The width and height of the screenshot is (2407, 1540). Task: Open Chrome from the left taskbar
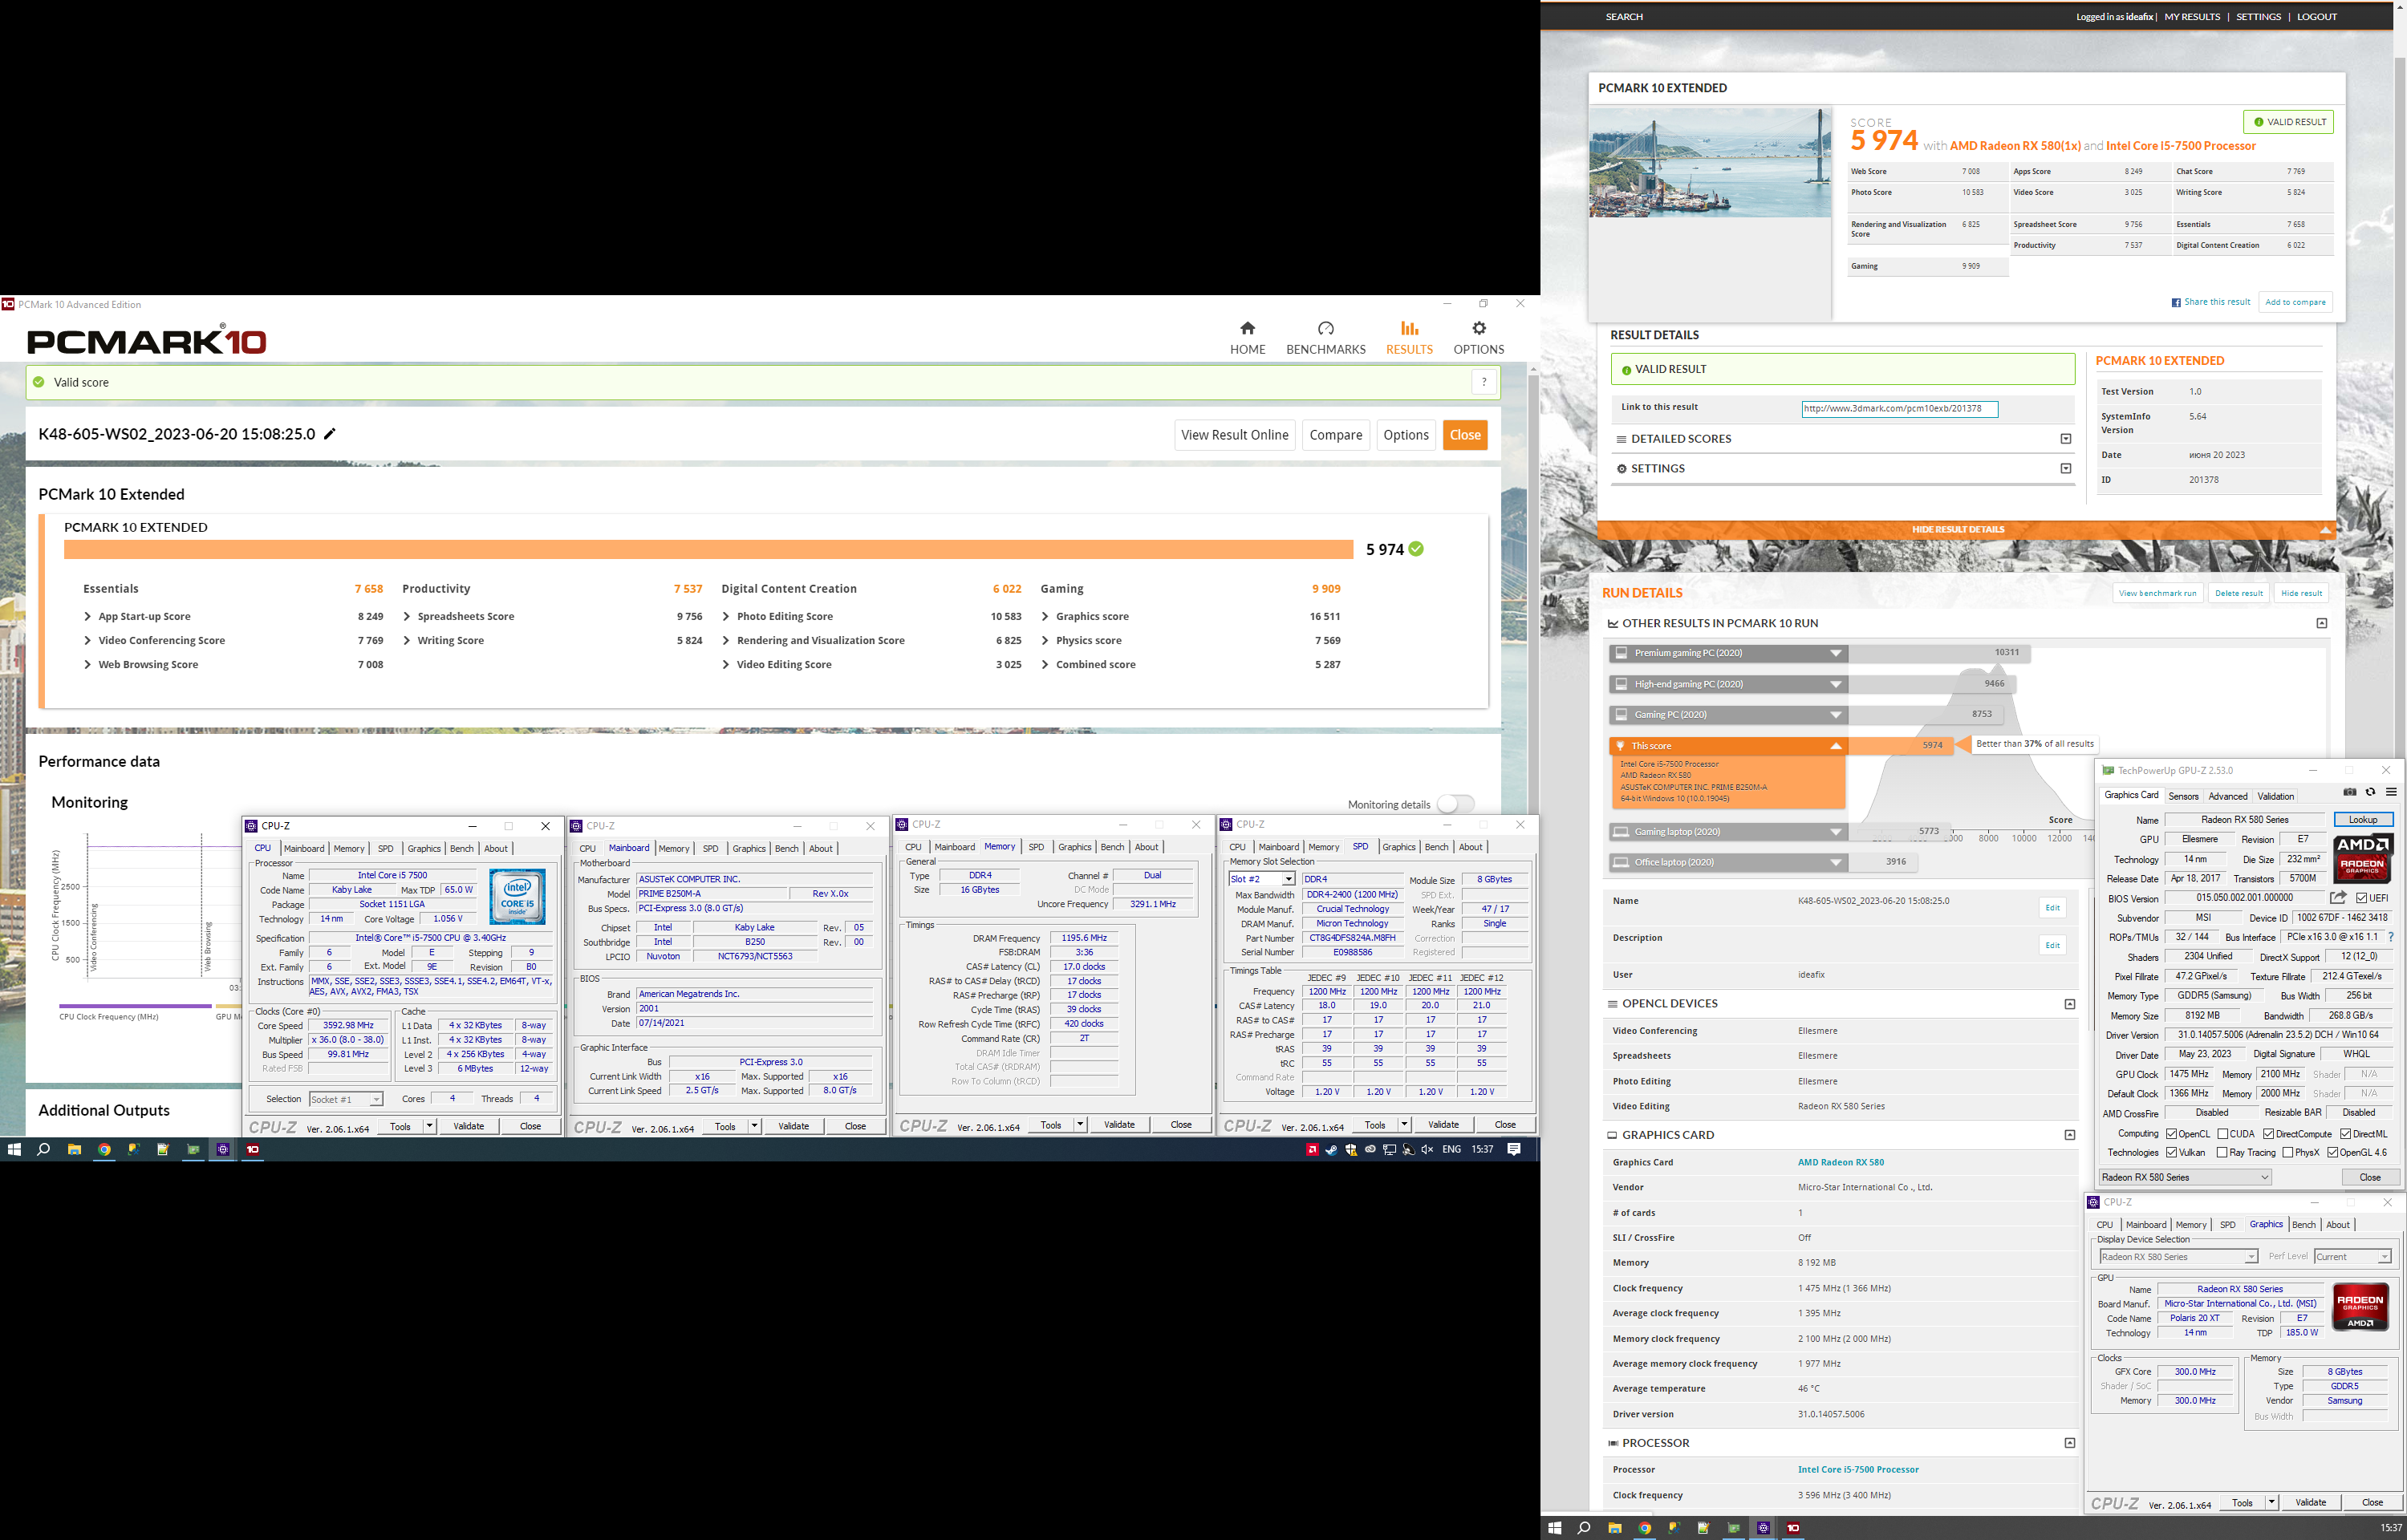point(104,1149)
